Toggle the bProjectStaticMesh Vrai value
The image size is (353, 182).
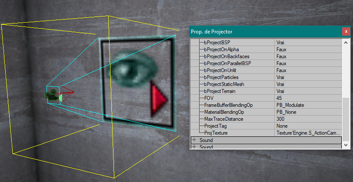(x=308, y=84)
